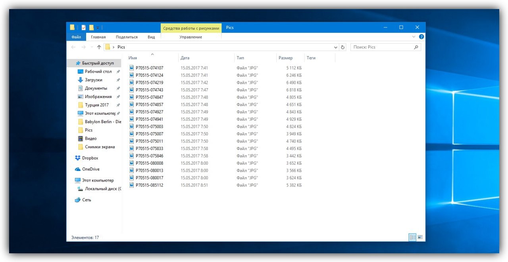
Task: Open the Управление picture tools tab
Action: [191, 37]
